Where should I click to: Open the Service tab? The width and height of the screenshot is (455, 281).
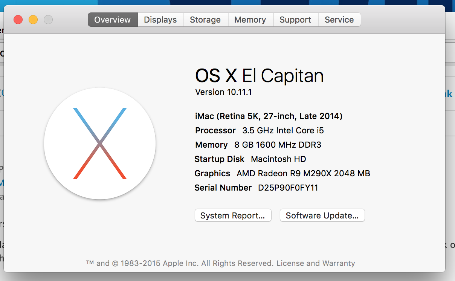click(x=339, y=20)
